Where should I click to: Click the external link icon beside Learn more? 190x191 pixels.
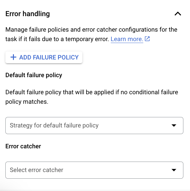click(x=147, y=39)
